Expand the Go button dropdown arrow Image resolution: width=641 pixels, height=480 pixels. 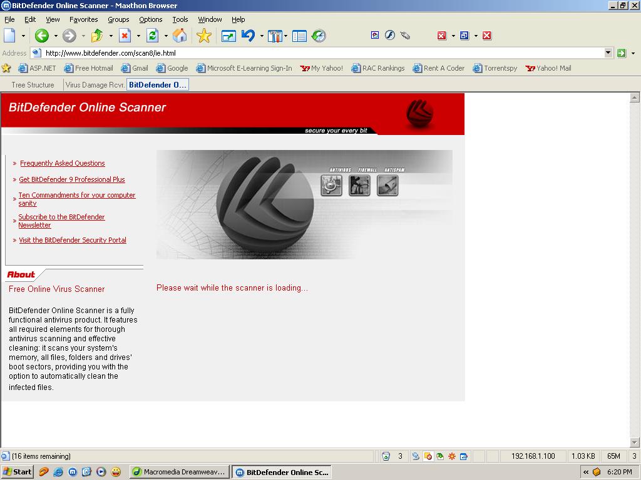(633, 53)
